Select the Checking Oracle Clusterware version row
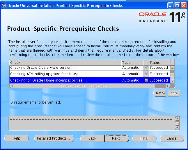 point(65,68)
